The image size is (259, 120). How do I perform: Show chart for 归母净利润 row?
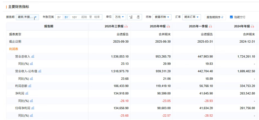tap(33, 108)
